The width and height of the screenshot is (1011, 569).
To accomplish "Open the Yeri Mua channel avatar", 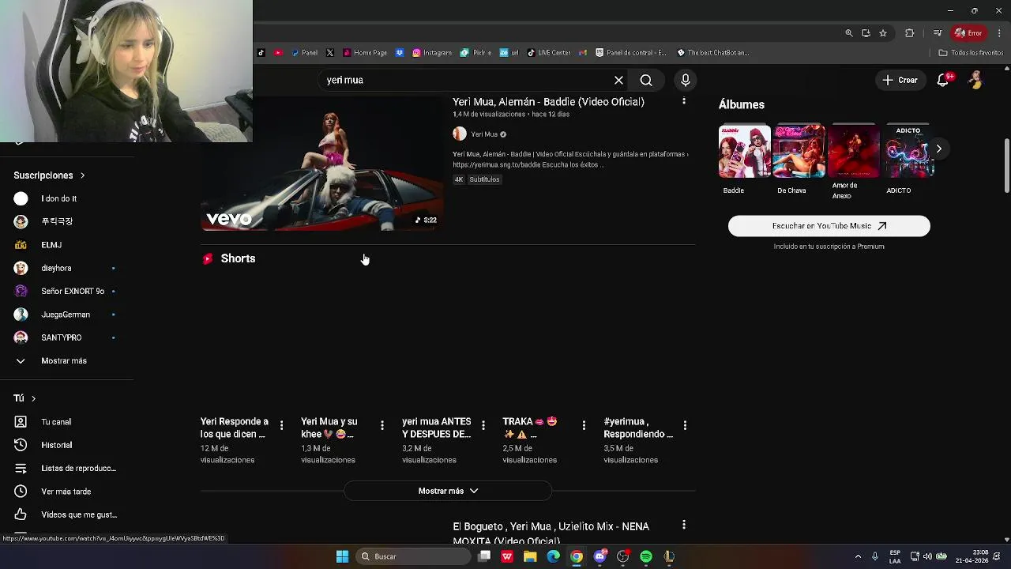I will pyautogui.click(x=460, y=134).
